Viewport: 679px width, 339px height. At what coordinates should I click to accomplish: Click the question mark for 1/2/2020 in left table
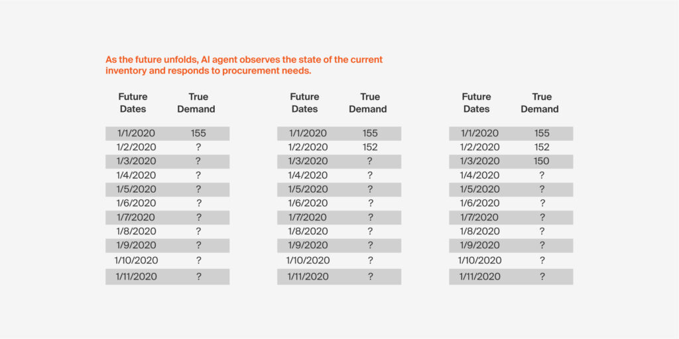[198, 148]
